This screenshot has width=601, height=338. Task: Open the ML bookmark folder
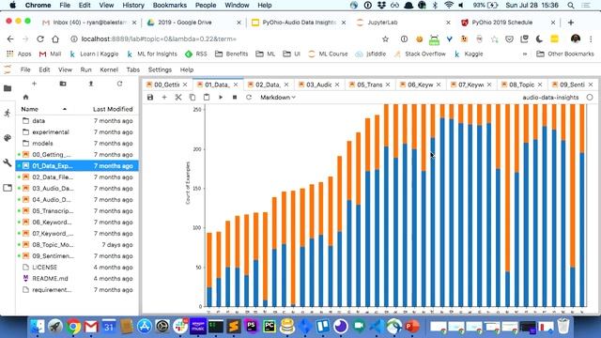click(266, 54)
